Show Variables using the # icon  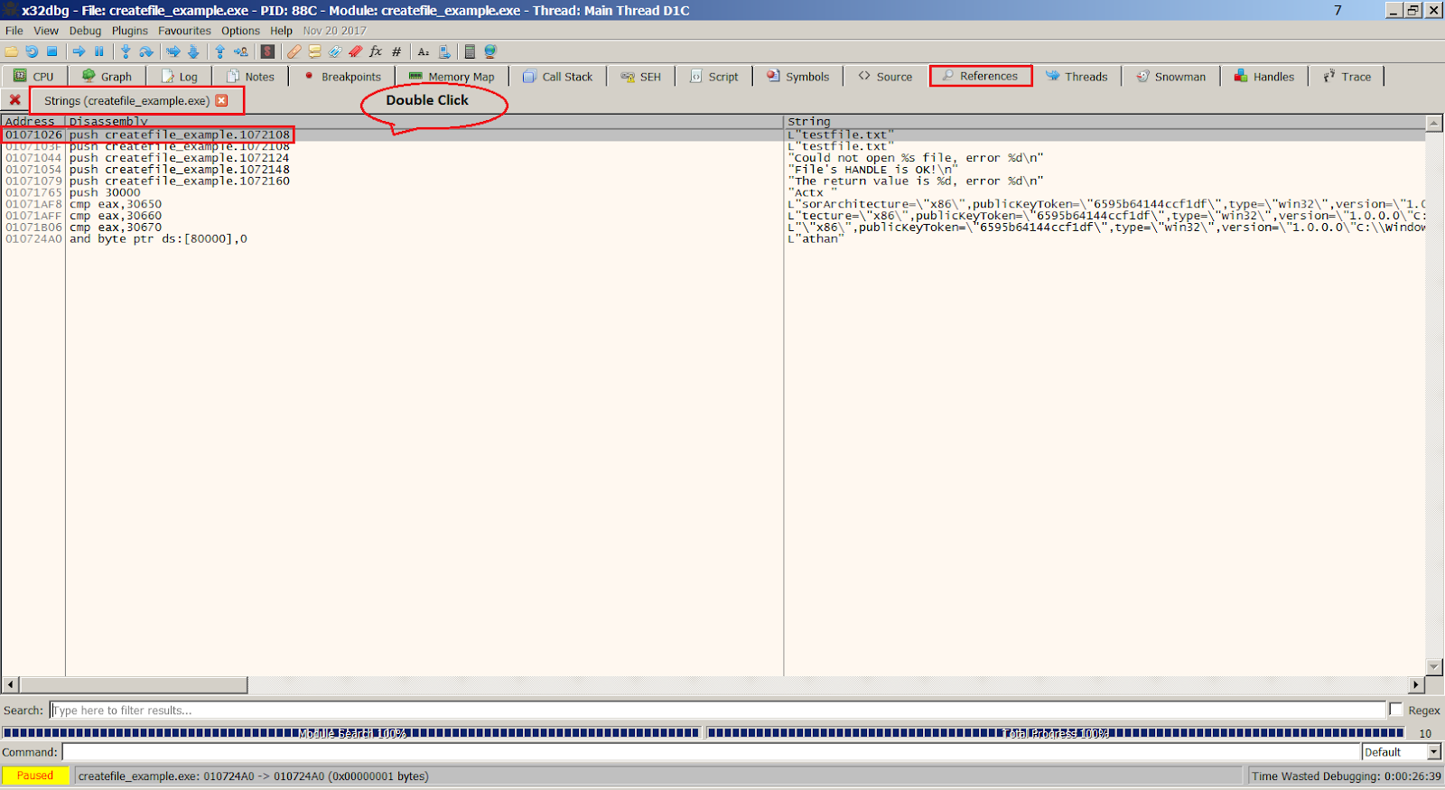click(396, 51)
